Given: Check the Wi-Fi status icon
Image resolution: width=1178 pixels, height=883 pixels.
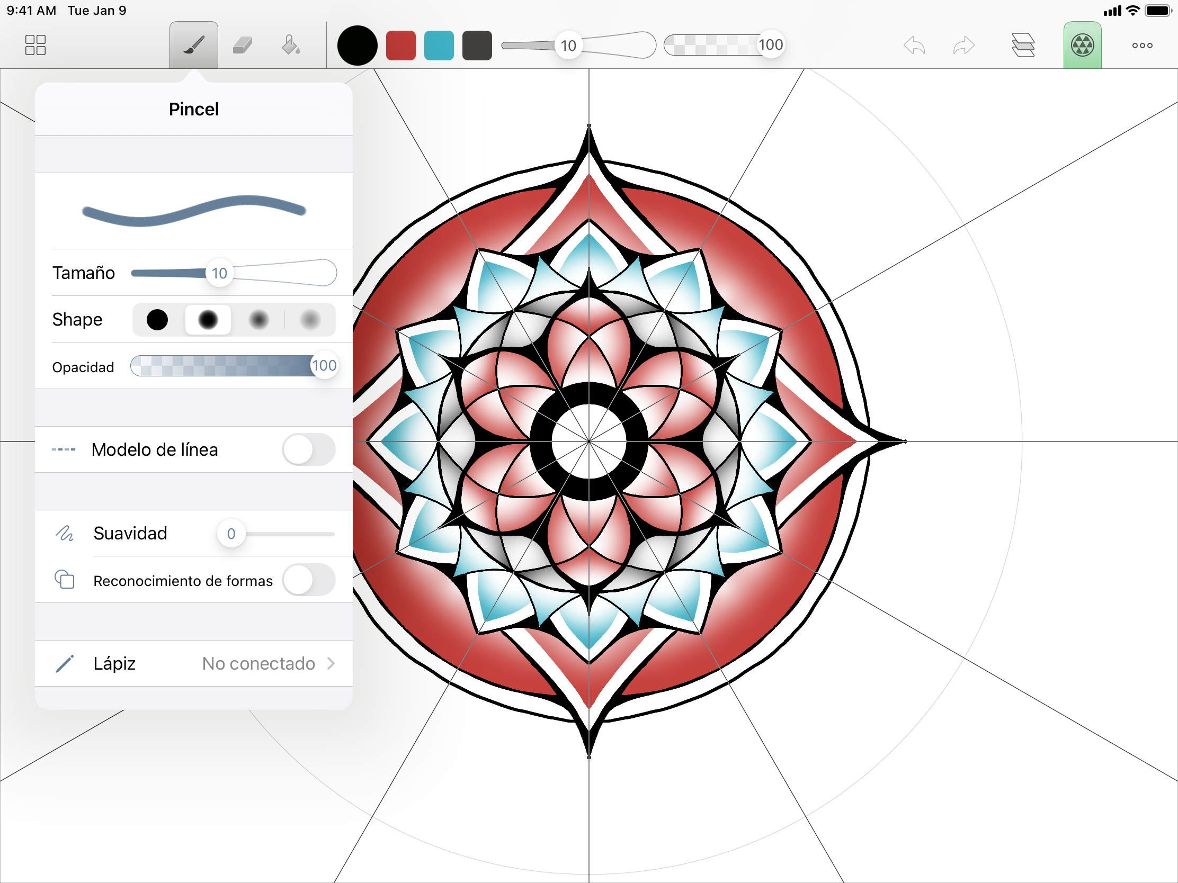Looking at the screenshot, I should coord(1134,11).
